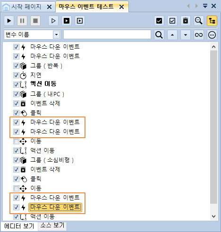Click the up arrow of the vertical scrollbar
This screenshot has height=232, width=221.
point(214,47)
